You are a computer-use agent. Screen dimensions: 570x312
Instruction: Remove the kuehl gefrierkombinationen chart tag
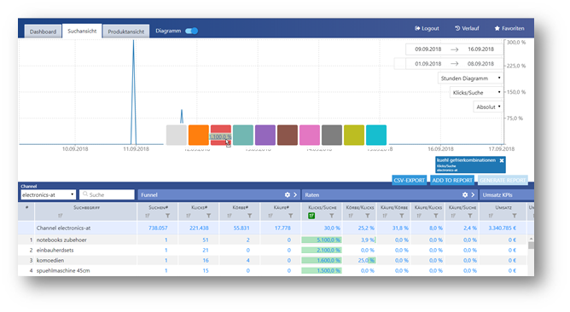click(x=502, y=160)
